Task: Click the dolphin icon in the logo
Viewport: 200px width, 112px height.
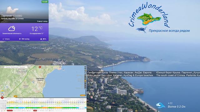Action: 141,30
